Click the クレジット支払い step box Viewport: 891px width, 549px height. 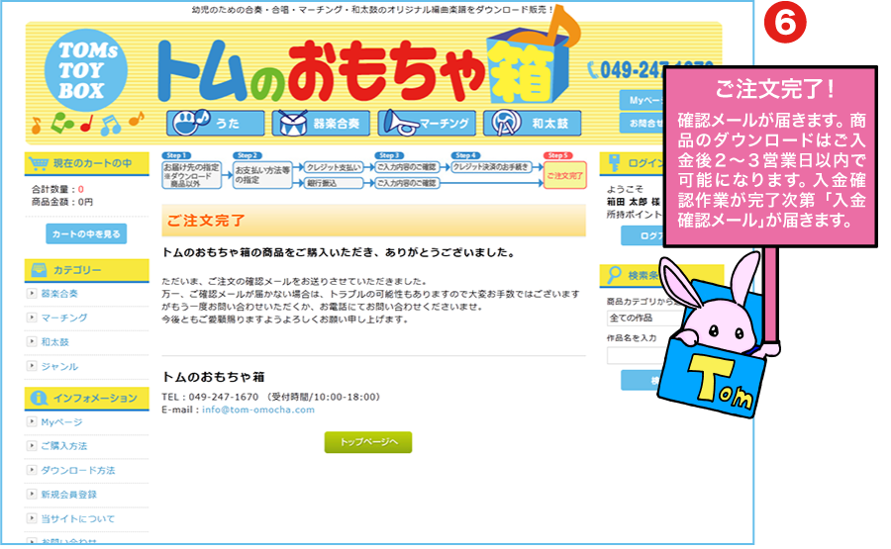point(333,167)
